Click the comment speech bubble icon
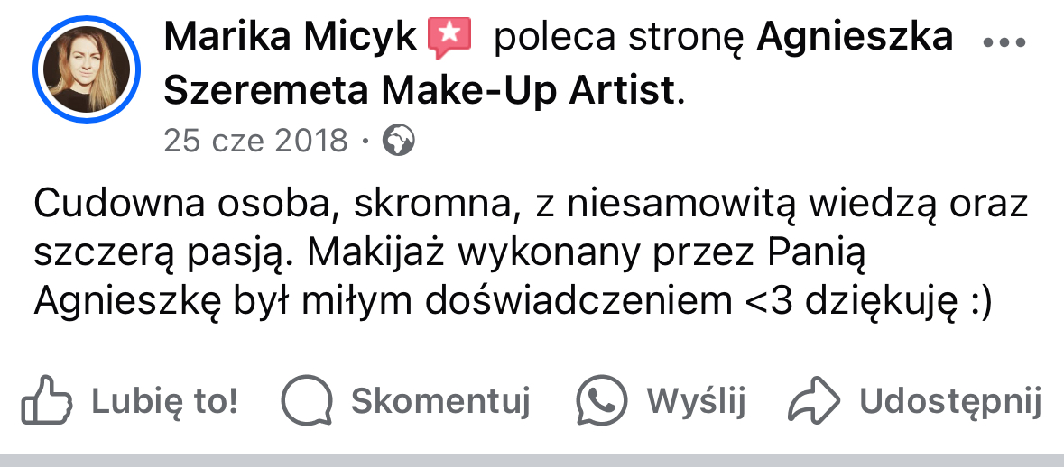This screenshot has width=1064, height=467. [307, 400]
